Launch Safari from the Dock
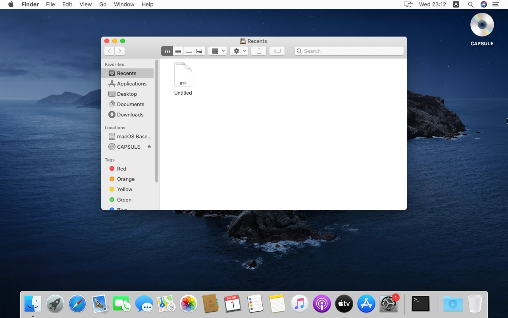 (77, 304)
